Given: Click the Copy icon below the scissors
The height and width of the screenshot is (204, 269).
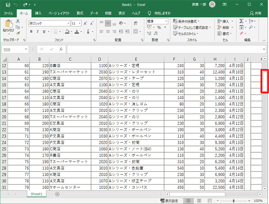Looking at the screenshot, I should 18,27.
